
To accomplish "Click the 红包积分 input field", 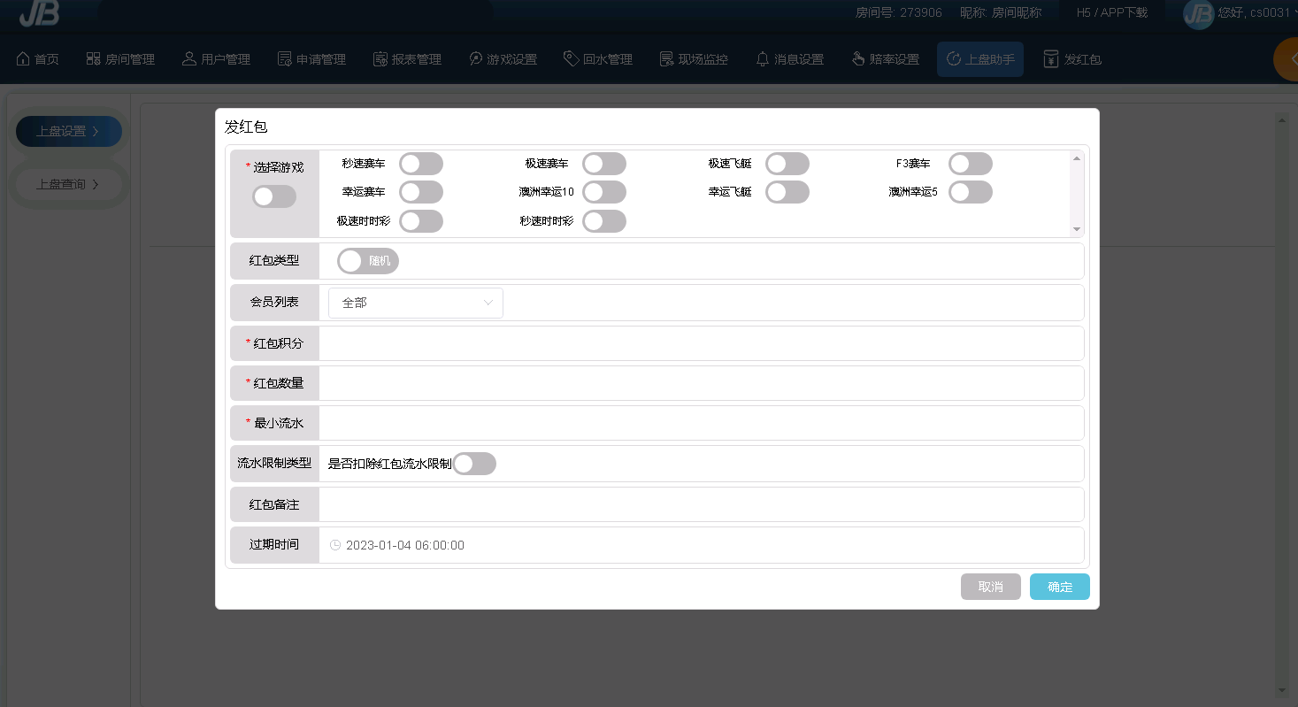I will [700, 343].
